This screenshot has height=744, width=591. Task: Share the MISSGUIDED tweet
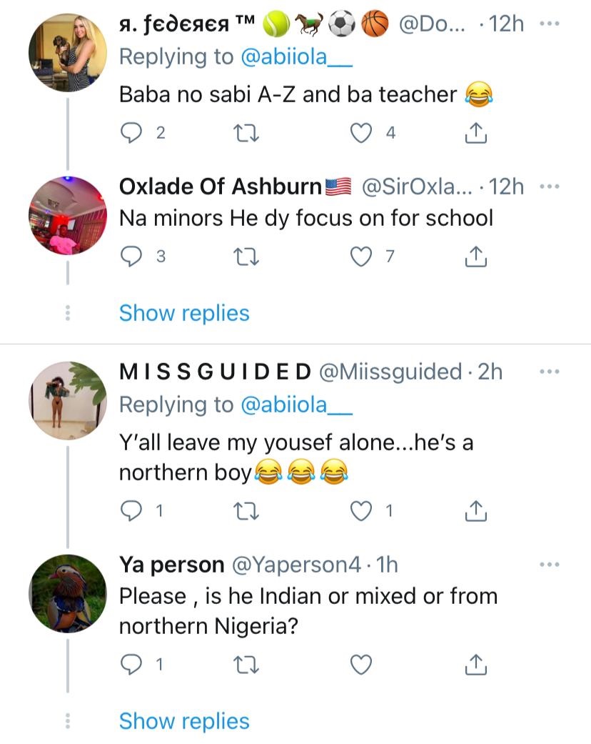click(x=476, y=512)
